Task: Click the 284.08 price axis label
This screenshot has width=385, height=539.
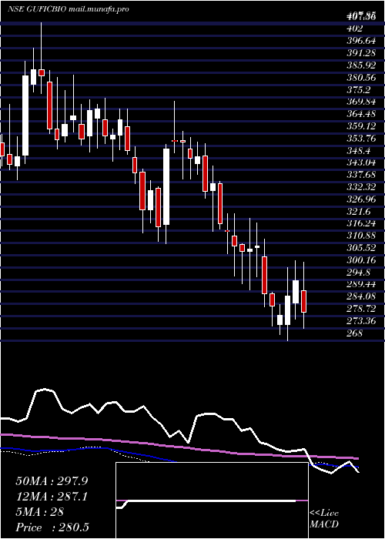Action: coord(363,296)
